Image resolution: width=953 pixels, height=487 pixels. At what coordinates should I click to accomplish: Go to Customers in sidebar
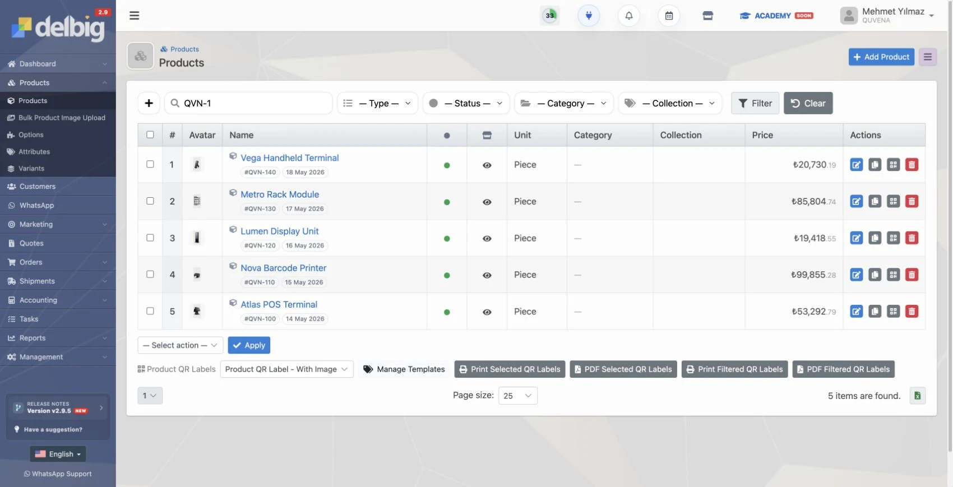coord(58,187)
